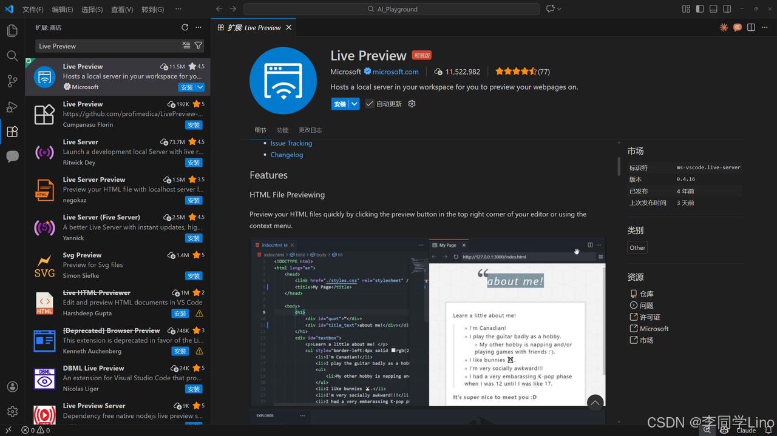The image size is (777, 436).
Task: Click the Extensions icon in activity bar
Action: pos(12,132)
